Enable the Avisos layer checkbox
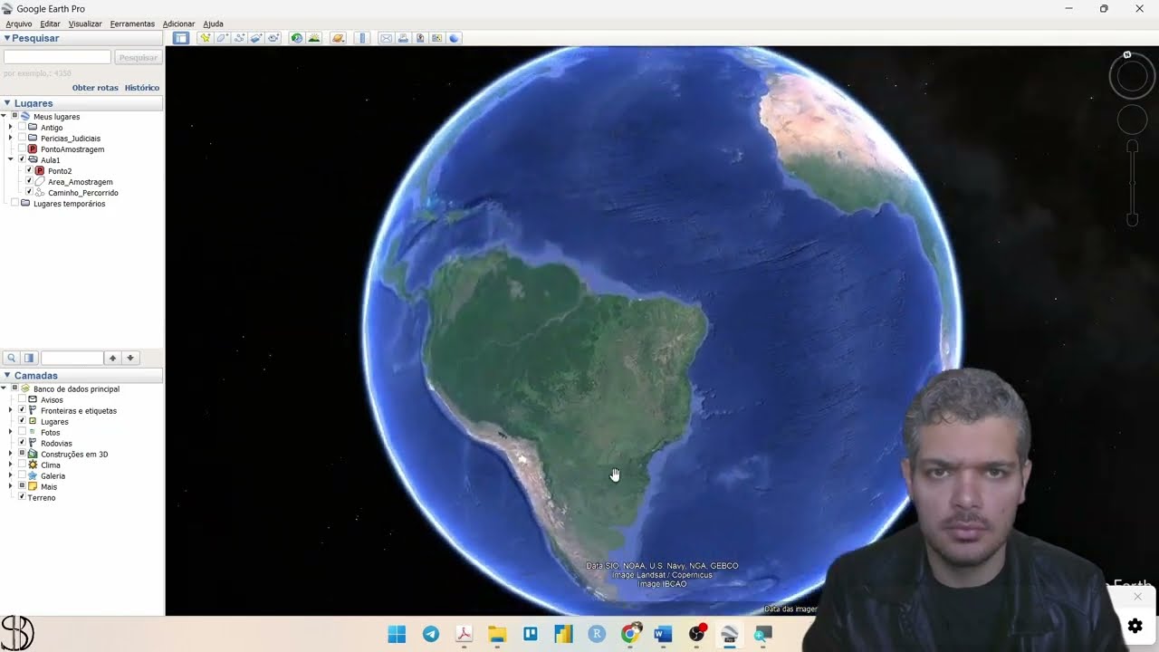Screen dimensions: 1159x652 tap(22, 399)
